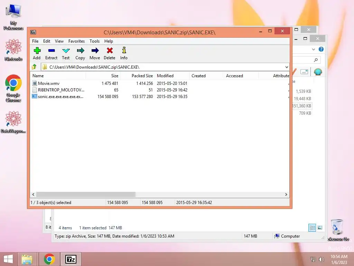Expand the Explorer ribbon chevron
This screenshot has height=266, width=354.
pyautogui.click(x=313, y=49)
